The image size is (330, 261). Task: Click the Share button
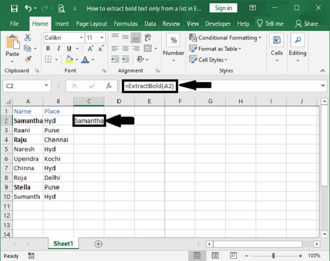tap(306, 24)
